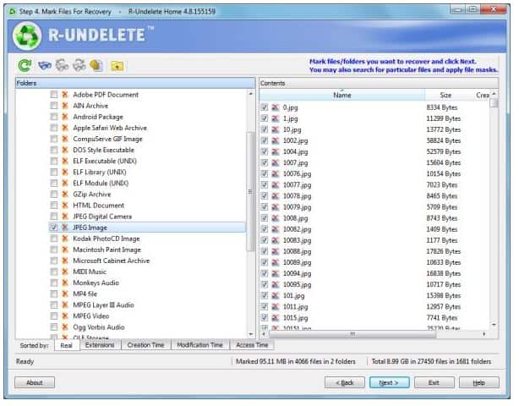Click the icon next to JPEG Image
The height and width of the screenshot is (406, 519).
click(x=65, y=228)
